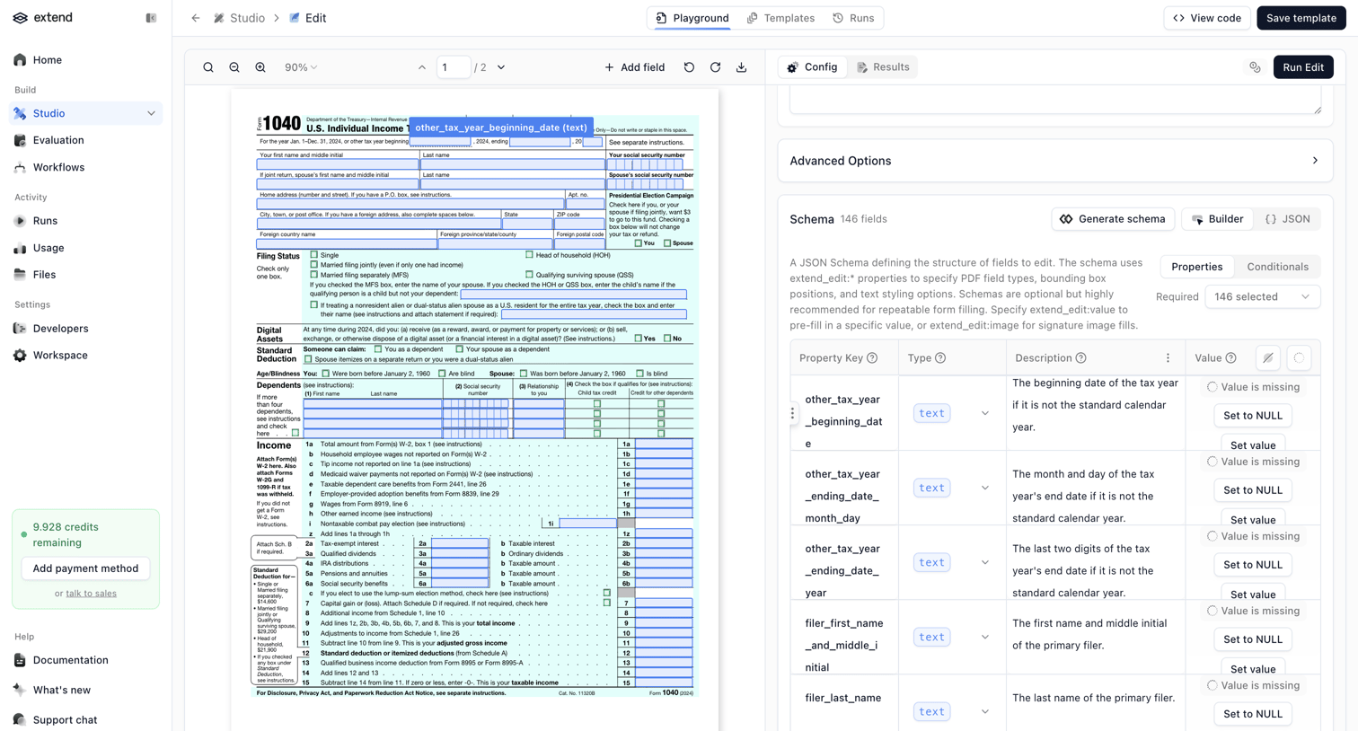This screenshot has width=1358, height=731.
Task: Check the Digital Assets No box on form
Action: [x=667, y=339]
